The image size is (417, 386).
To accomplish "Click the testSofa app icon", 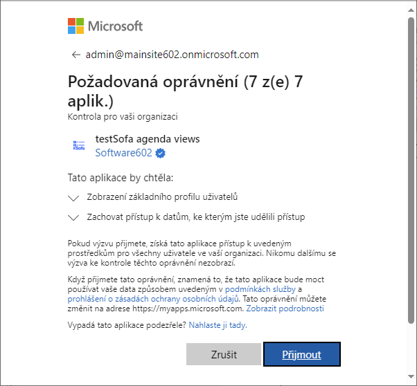I will (79, 145).
